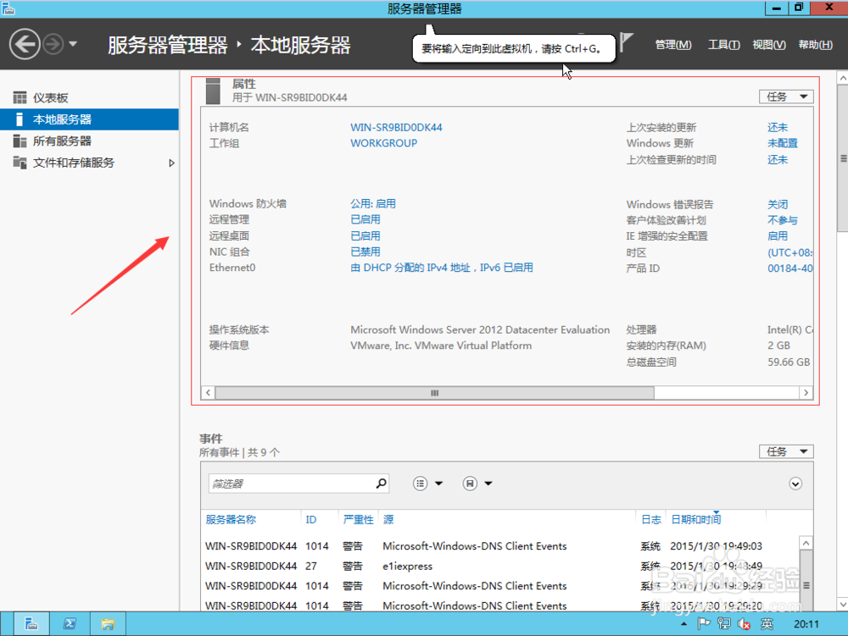Open the 帮助(H) menu

816,45
